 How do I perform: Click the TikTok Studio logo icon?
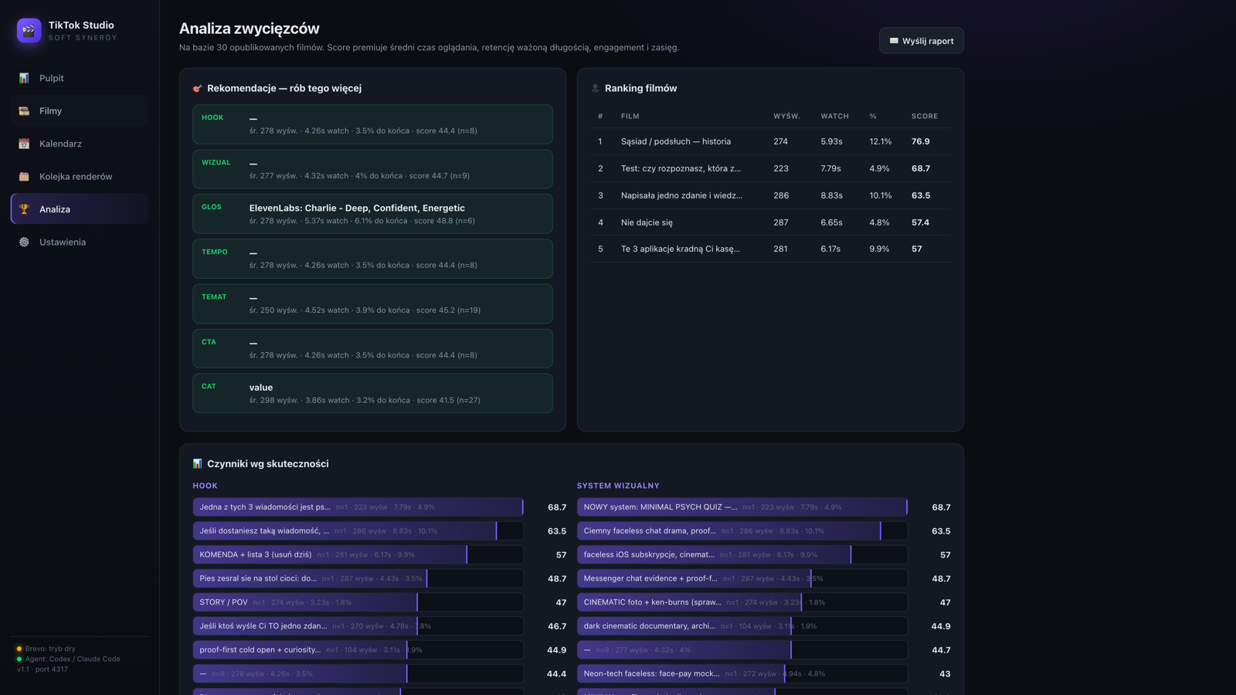pyautogui.click(x=29, y=30)
